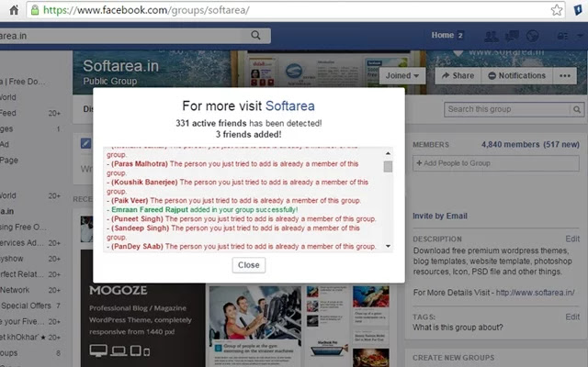Click the PanDey SAab log entry
The width and height of the screenshot is (588, 367).
point(241,247)
